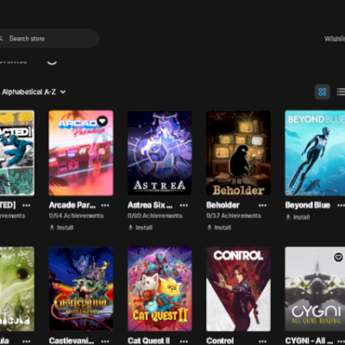Open Beholder game cover
Viewport: 345px width, 345px height.
(x=238, y=153)
